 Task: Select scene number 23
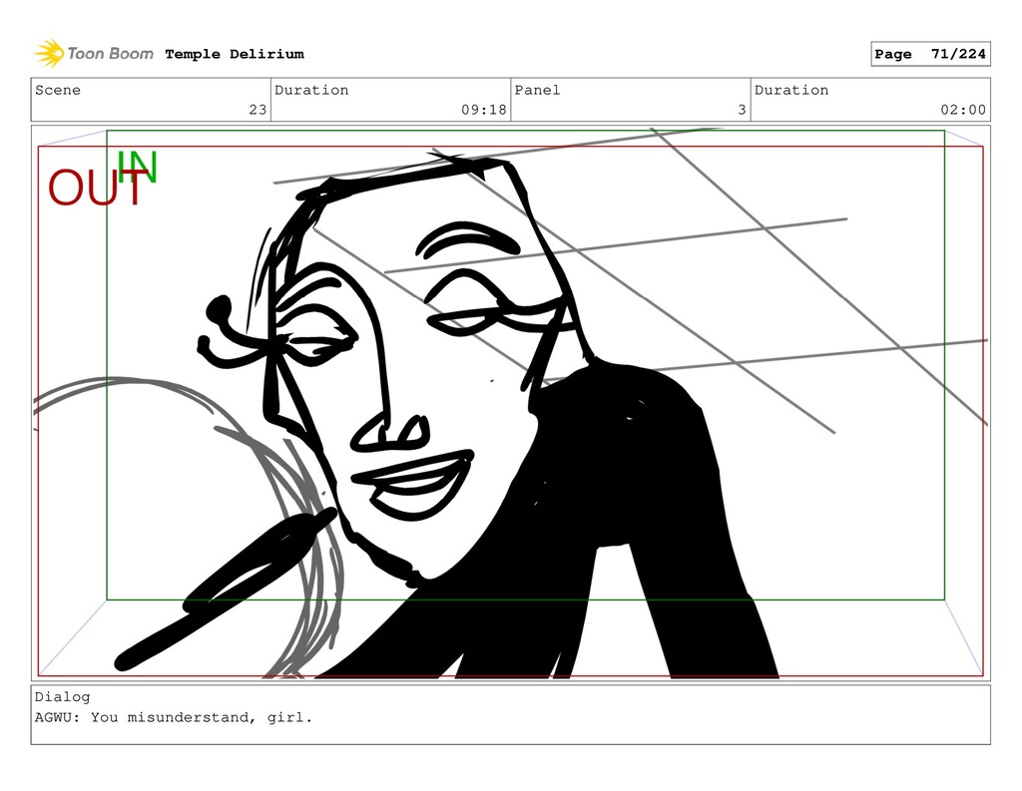pyautogui.click(x=257, y=110)
